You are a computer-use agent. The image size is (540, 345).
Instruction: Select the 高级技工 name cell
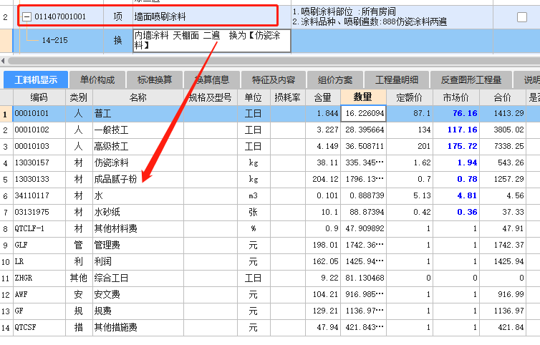(x=138, y=146)
